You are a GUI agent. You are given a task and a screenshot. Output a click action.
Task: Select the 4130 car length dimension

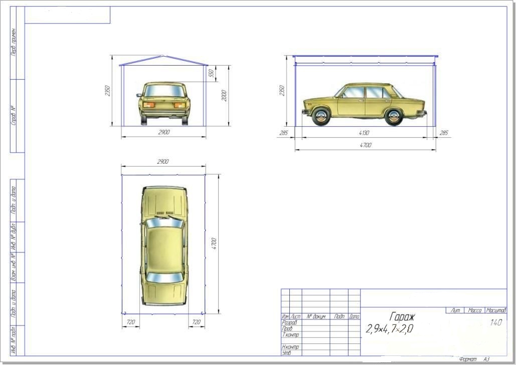pyautogui.click(x=365, y=133)
